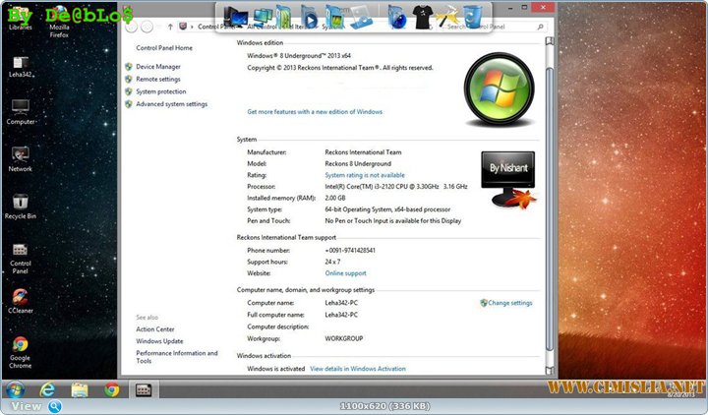This screenshot has height=415, width=708.
Task: Open the CCleaner desktop shortcut
Action: click(20, 297)
